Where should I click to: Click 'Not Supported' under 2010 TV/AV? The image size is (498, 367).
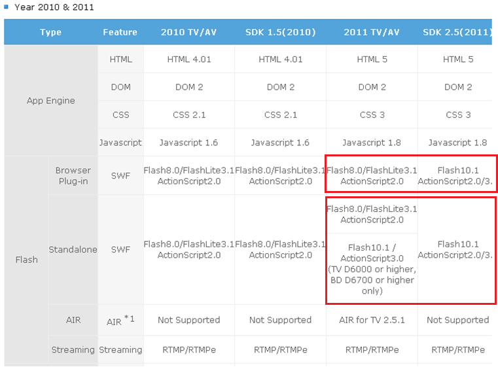(x=189, y=320)
